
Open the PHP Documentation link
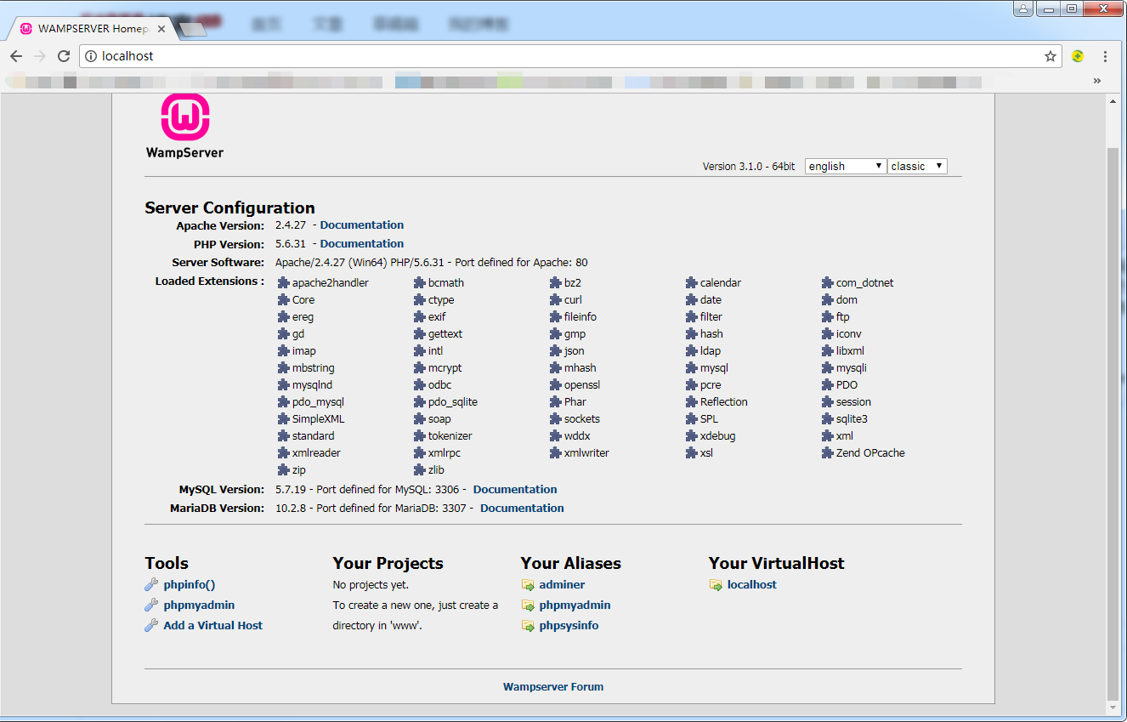point(362,243)
